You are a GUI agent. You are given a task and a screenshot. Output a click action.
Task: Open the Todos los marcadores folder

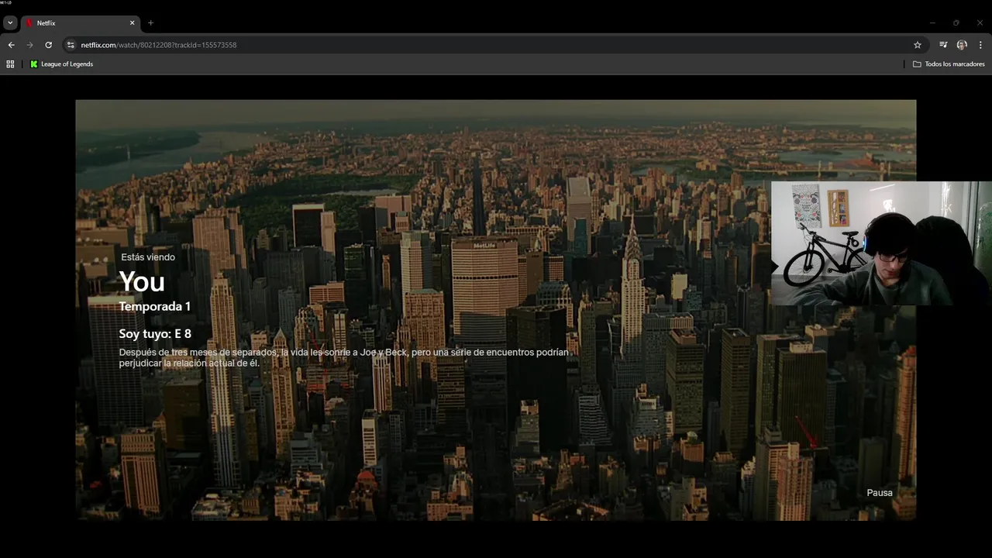pos(949,64)
